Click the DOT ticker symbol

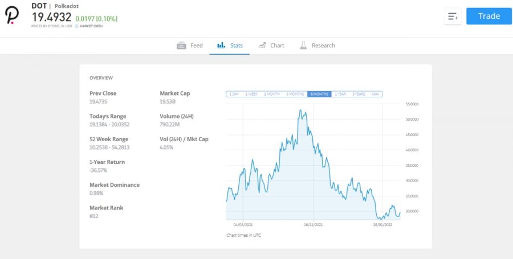click(x=39, y=6)
